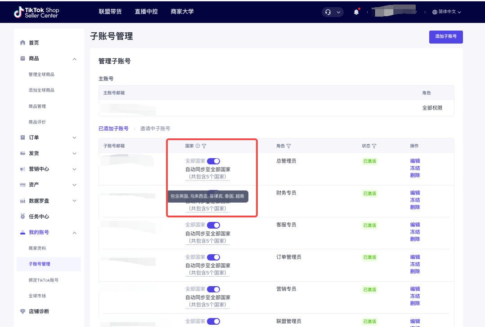Toggle 全部国家 switch for 客服专员 row
This screenshot has height=327, width=485.
[213, 225]
